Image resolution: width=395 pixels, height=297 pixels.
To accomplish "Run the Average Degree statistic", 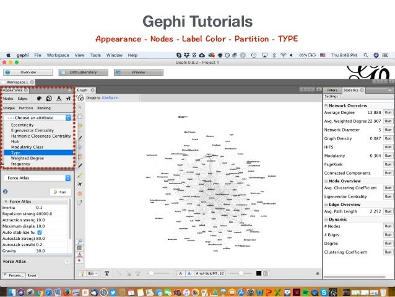I will [x=388, y=113].
